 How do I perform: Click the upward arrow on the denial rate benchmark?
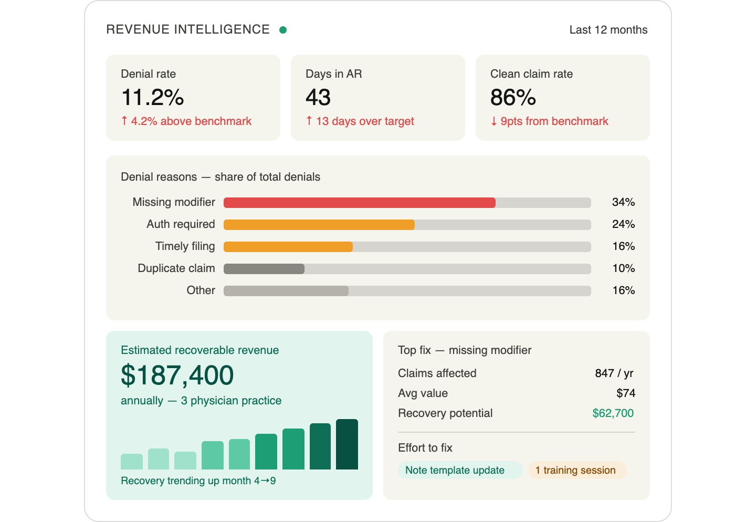point(124,121)
